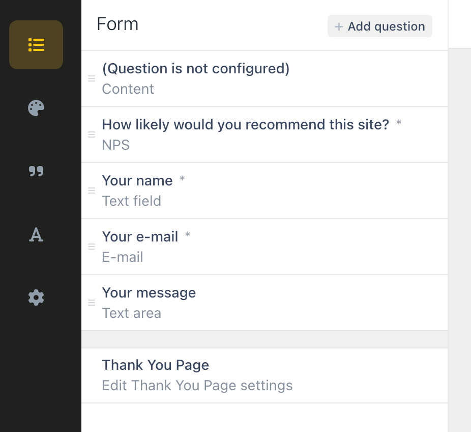Open the settings gear icon

pos(36,298)
